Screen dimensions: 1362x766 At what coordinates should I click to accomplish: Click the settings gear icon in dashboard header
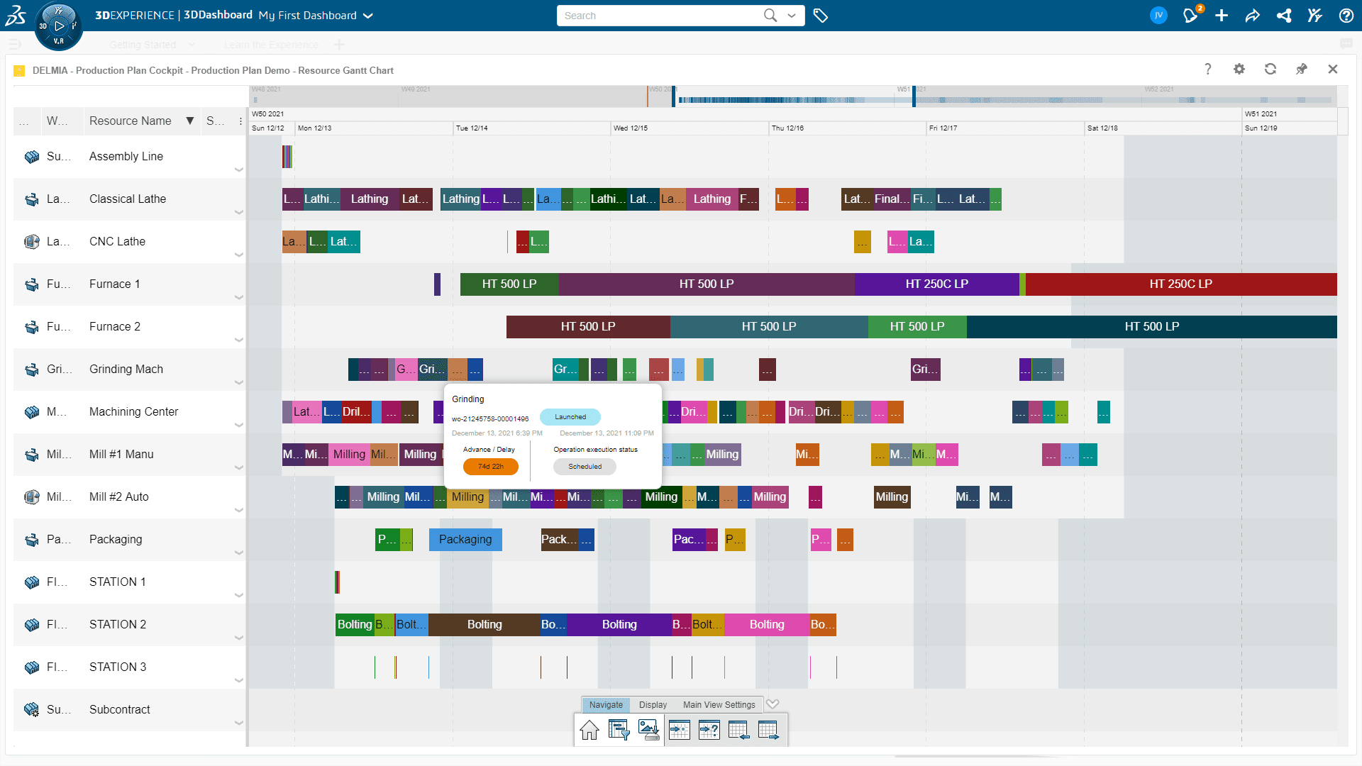point(1239,70)
